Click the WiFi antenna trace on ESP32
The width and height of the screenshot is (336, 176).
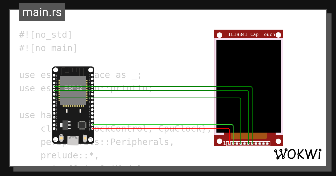pyautogui.click(x=73, y=71)
